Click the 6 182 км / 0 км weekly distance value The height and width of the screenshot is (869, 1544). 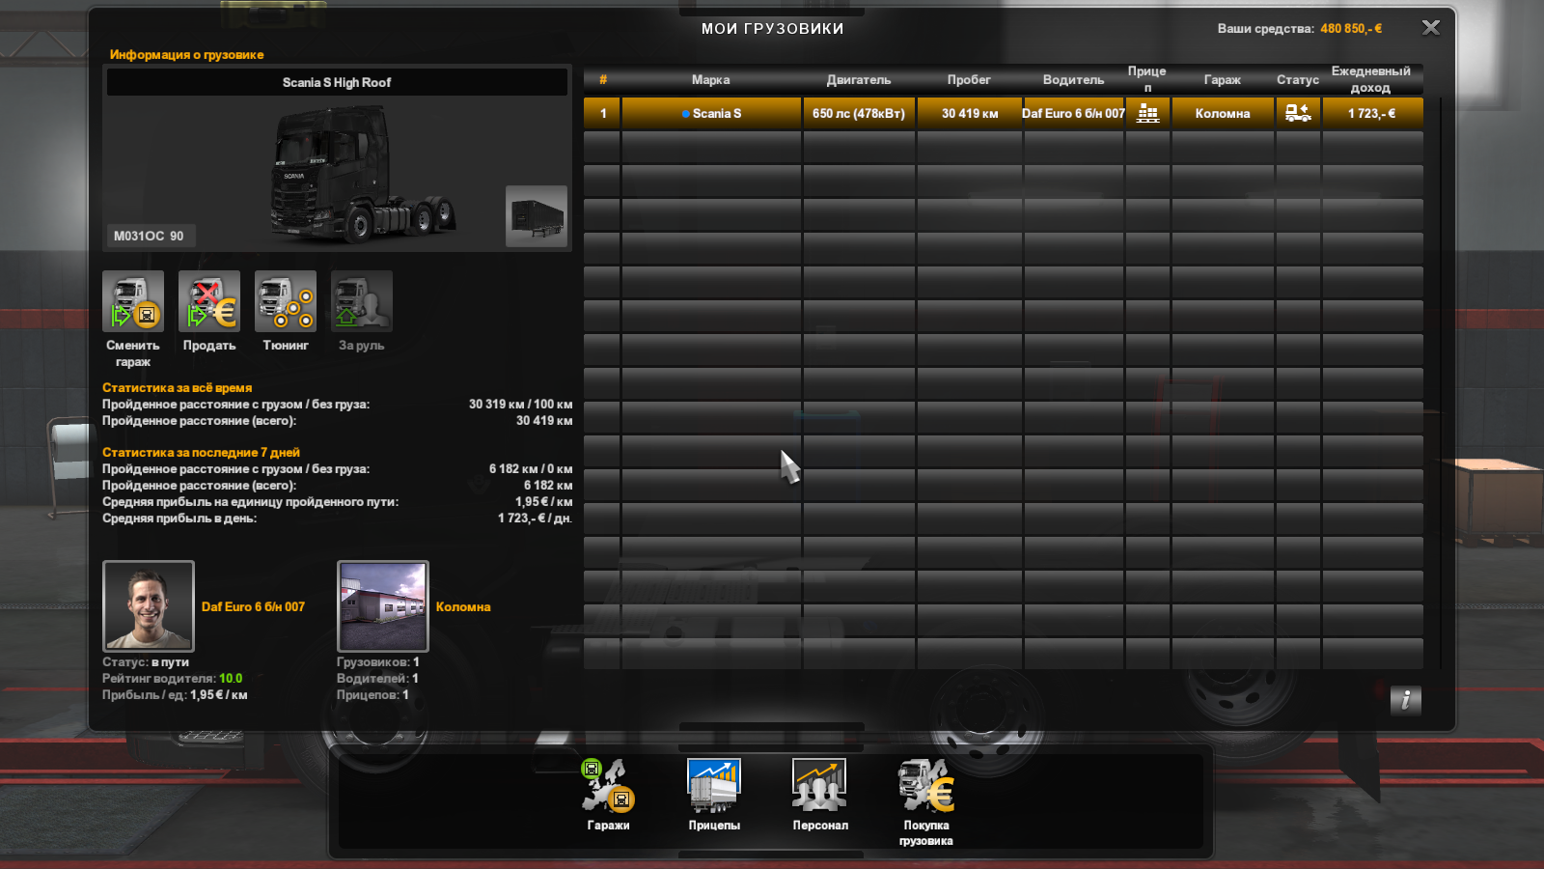531,469
